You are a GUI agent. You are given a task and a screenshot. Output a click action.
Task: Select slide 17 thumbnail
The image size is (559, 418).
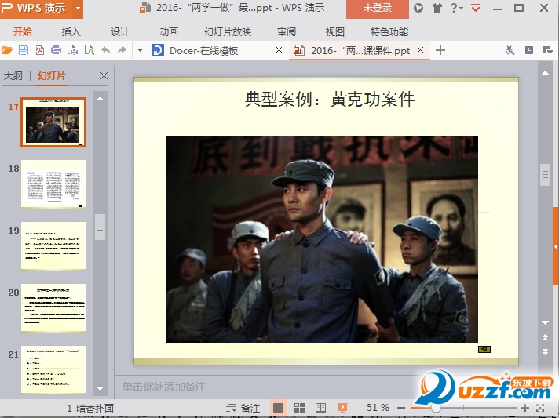(53, 122)
